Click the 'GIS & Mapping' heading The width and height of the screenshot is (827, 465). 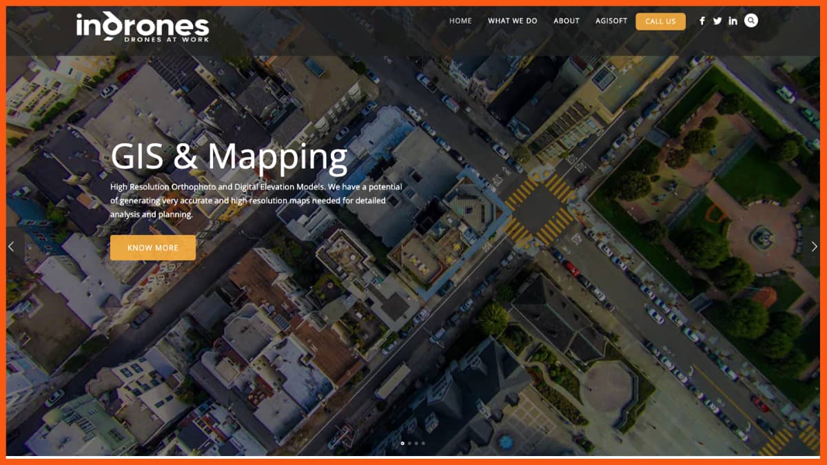[229, 156]
